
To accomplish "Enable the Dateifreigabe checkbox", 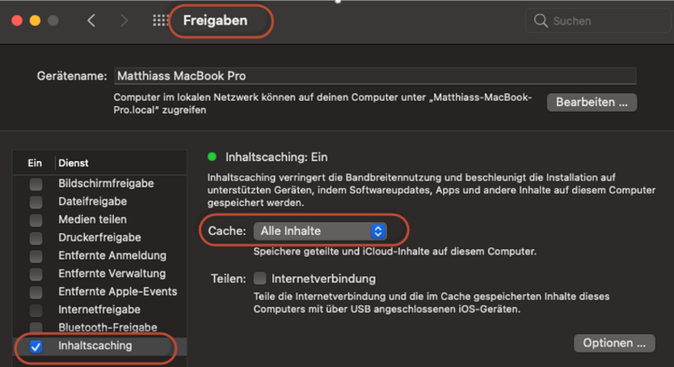I will point(36,202).
